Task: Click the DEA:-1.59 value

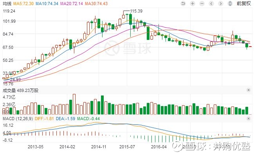Action: coord(65,119)
